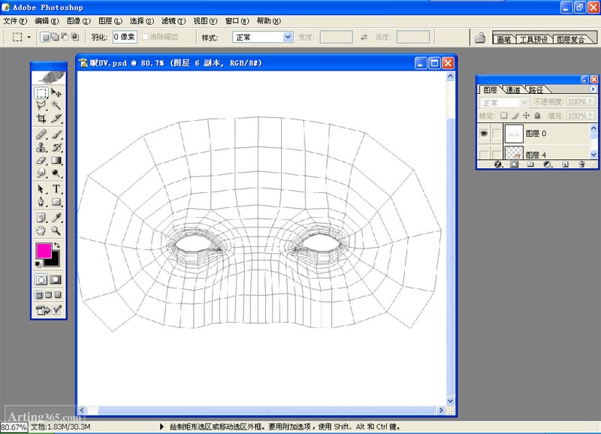Create a new layer
Viewport: 601px width, 434px height.
point(565,164)
